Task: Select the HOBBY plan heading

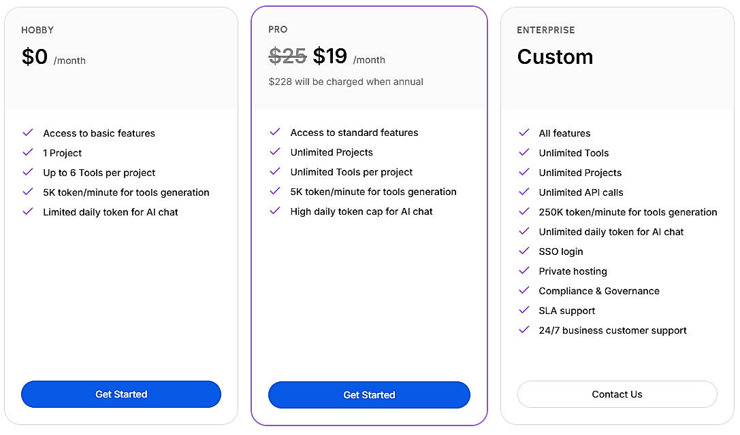Action: [x=37, y=30]
